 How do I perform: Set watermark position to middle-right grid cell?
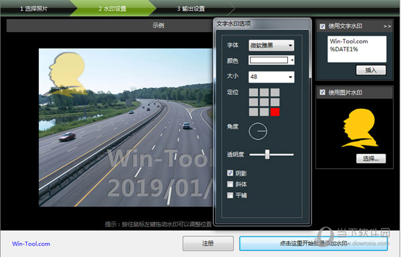[275, 102]
